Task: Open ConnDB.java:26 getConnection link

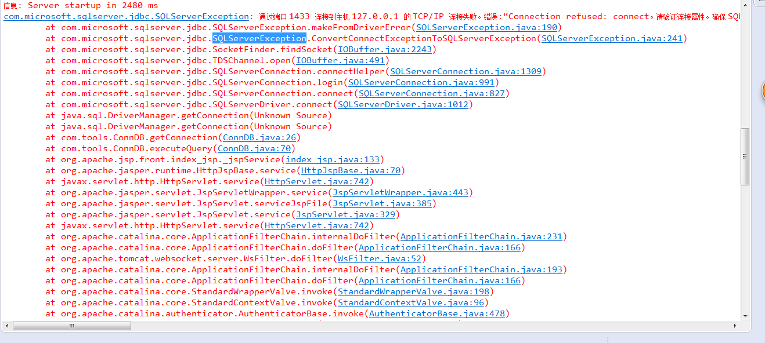Action: (x=259, y=137)
